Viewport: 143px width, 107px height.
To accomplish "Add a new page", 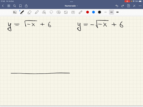I will [128, 6].
